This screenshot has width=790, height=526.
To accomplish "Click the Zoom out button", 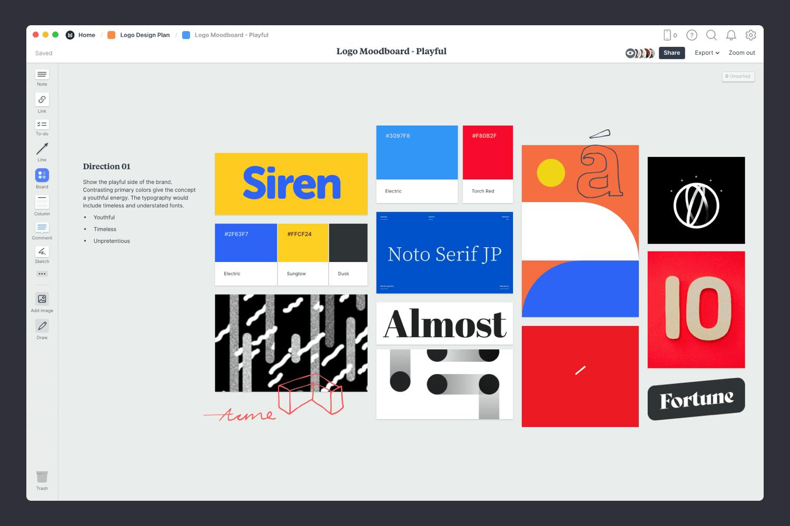I will coord(742,53).
